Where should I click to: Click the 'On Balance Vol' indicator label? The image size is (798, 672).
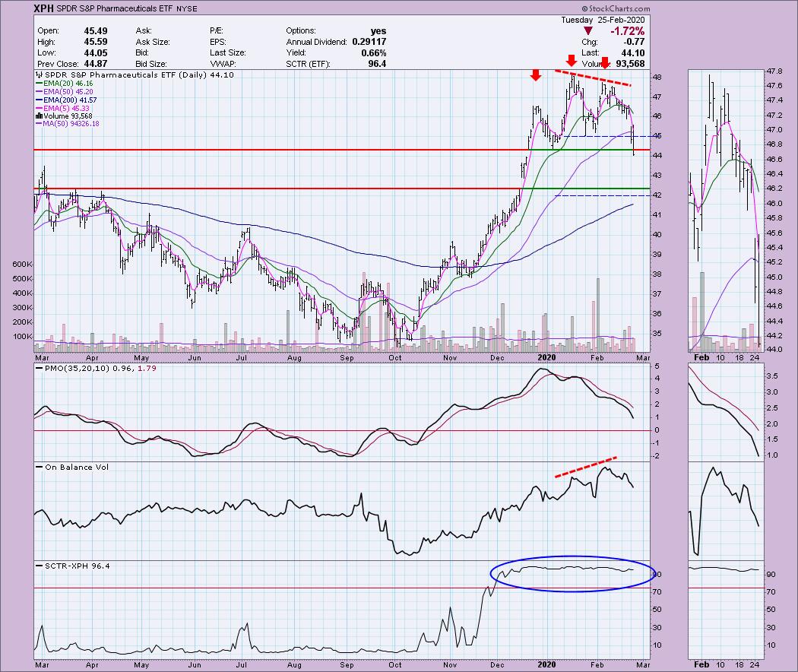77,467
